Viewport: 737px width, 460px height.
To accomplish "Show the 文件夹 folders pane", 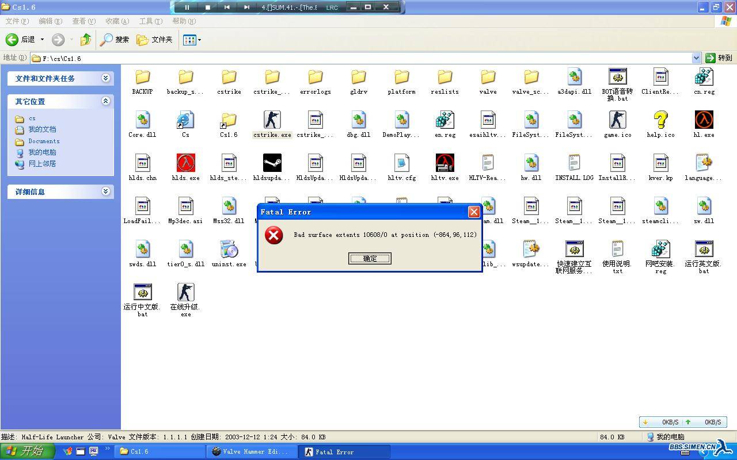I will pyautogui.click(x=155, y=39).
